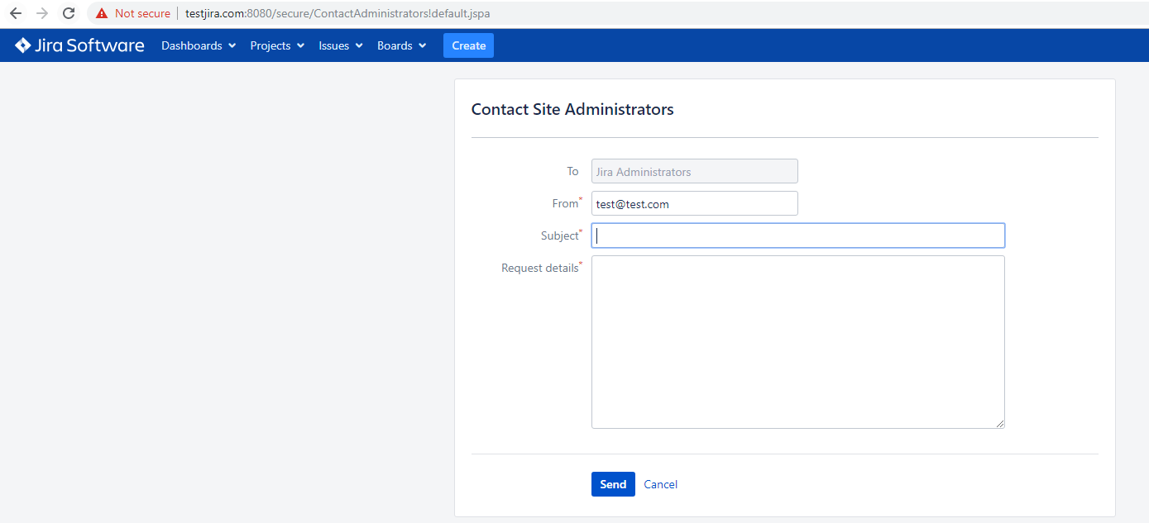Click the From email field
The width and height of the screenshot is (1149, 523).
[x=694, y=203]
